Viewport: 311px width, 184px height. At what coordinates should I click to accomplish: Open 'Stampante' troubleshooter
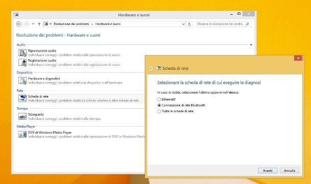click(x=36, y=114)
